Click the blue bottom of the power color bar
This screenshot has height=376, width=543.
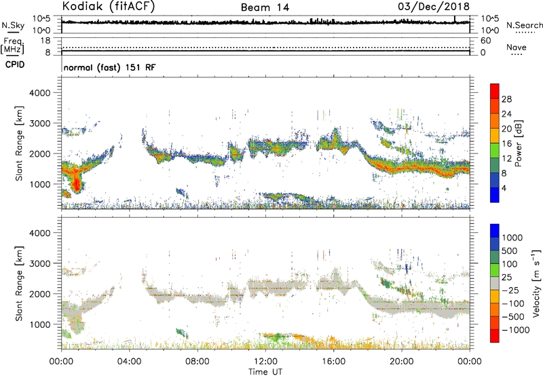point(495,195)
